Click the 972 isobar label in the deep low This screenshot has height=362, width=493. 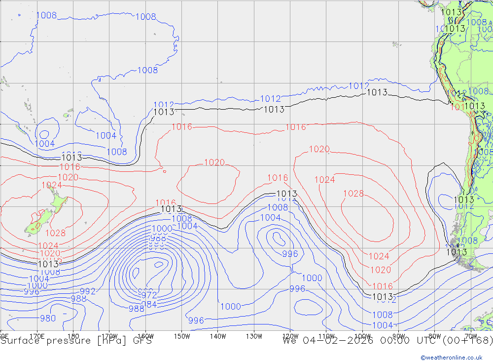point(149,295)
